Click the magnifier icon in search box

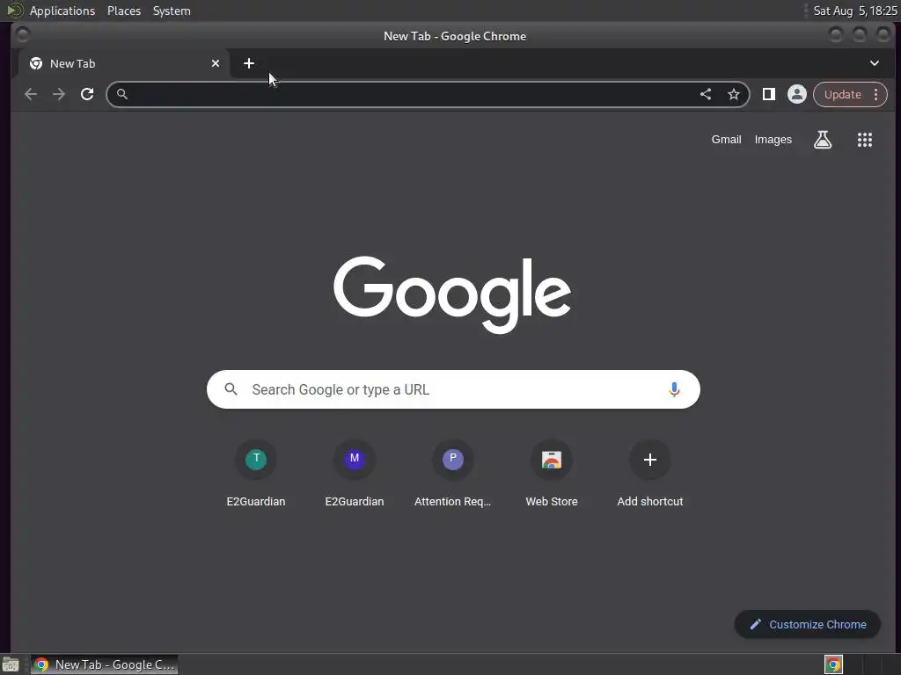(231, 389)
